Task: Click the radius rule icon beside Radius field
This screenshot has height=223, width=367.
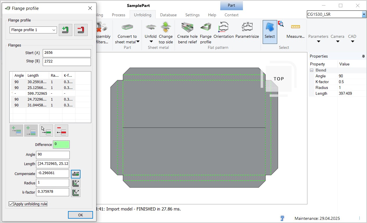Action: [76, 183]
